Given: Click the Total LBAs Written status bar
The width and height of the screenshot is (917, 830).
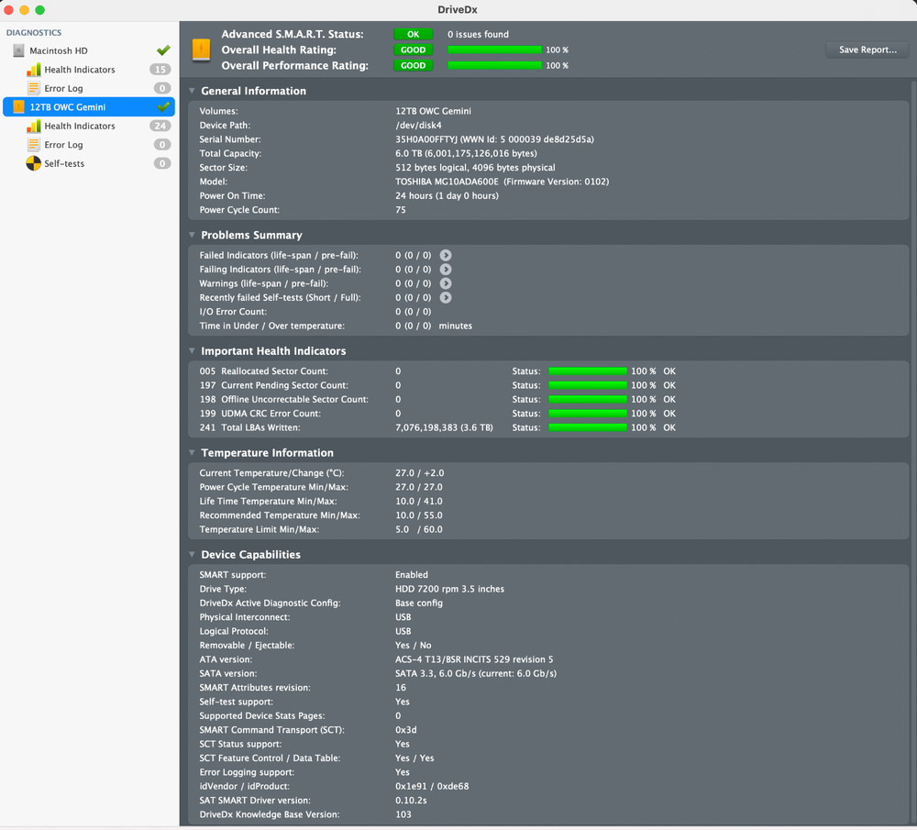Looking at the screenshot, I should click(x=588, y=427).
